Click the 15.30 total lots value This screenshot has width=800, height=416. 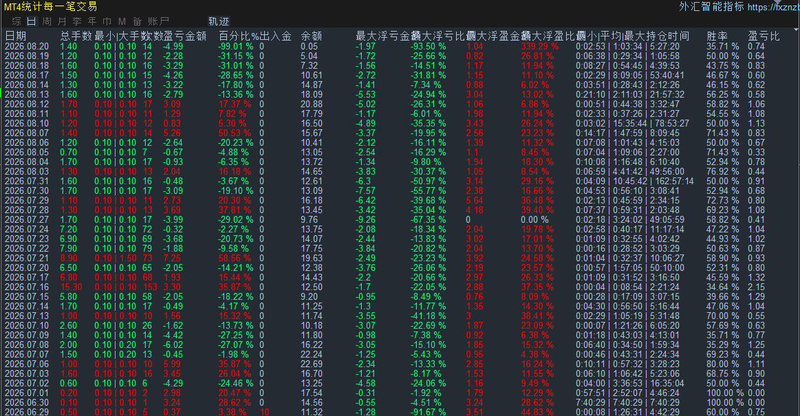point(71,287)
